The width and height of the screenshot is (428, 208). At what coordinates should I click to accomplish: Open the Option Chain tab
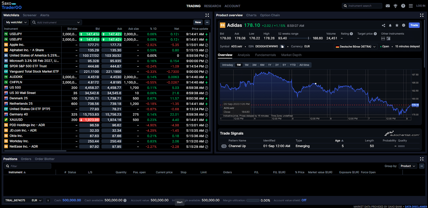270,15
